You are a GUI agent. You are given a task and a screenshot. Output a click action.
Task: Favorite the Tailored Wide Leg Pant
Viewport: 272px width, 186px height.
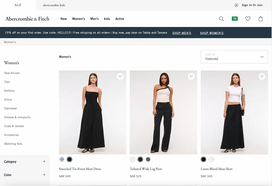(x=191, y=76)
